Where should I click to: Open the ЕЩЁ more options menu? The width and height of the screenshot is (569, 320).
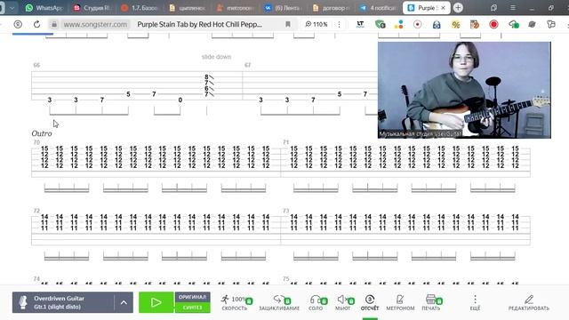click(x=475, y=302)
